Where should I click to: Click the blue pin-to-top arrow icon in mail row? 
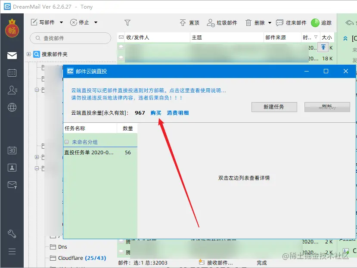[323, 47]
